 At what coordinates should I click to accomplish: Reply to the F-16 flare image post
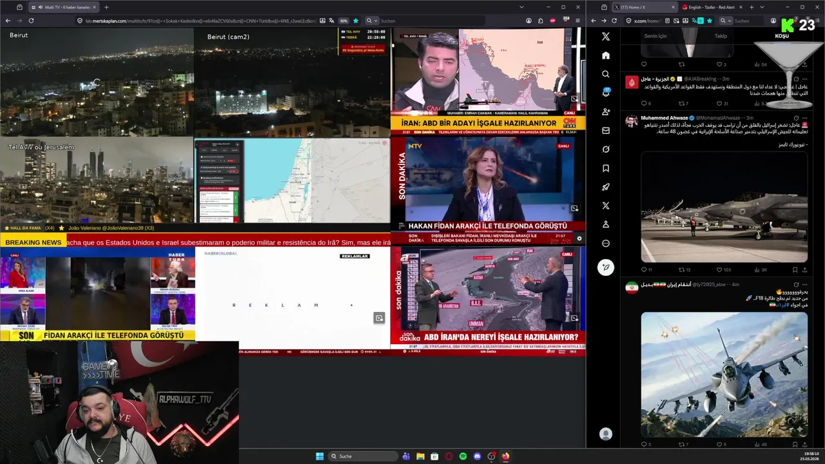(x=644, y=444)
